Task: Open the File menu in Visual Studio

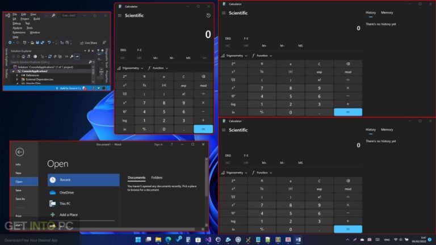Action: [15, 14]
